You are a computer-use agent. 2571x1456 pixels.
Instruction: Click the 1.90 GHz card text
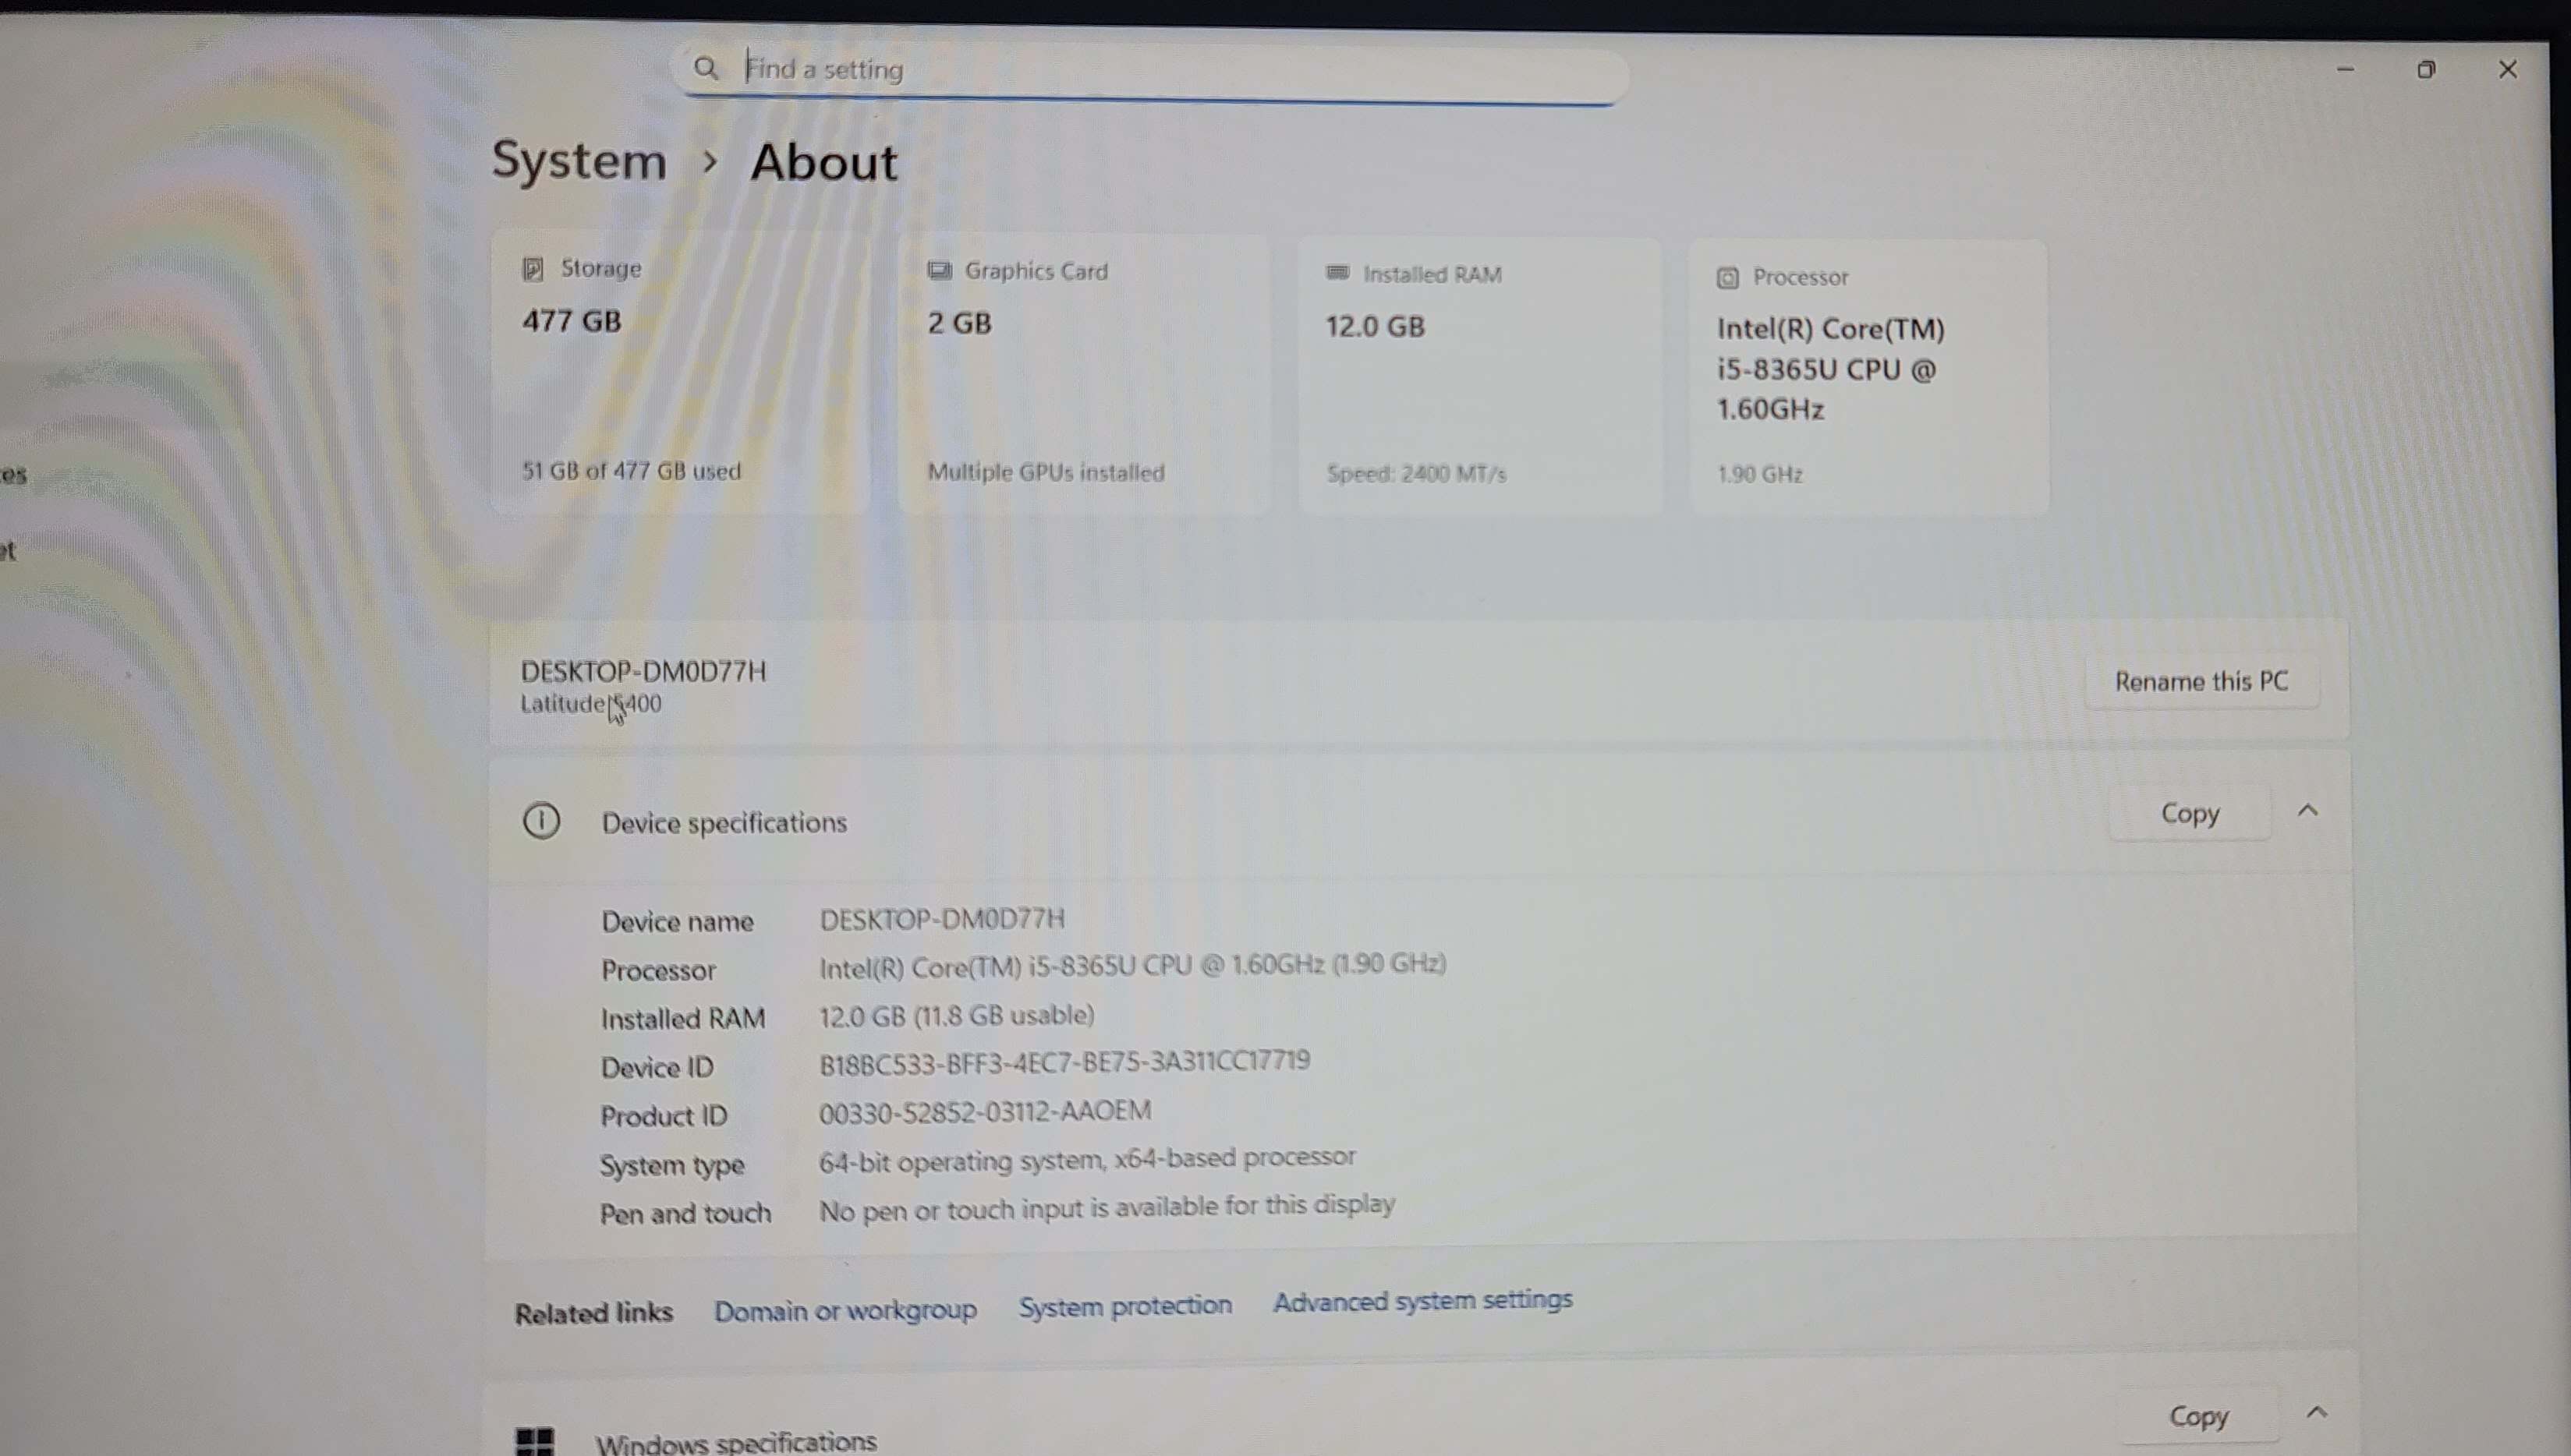pos(1761,474)
